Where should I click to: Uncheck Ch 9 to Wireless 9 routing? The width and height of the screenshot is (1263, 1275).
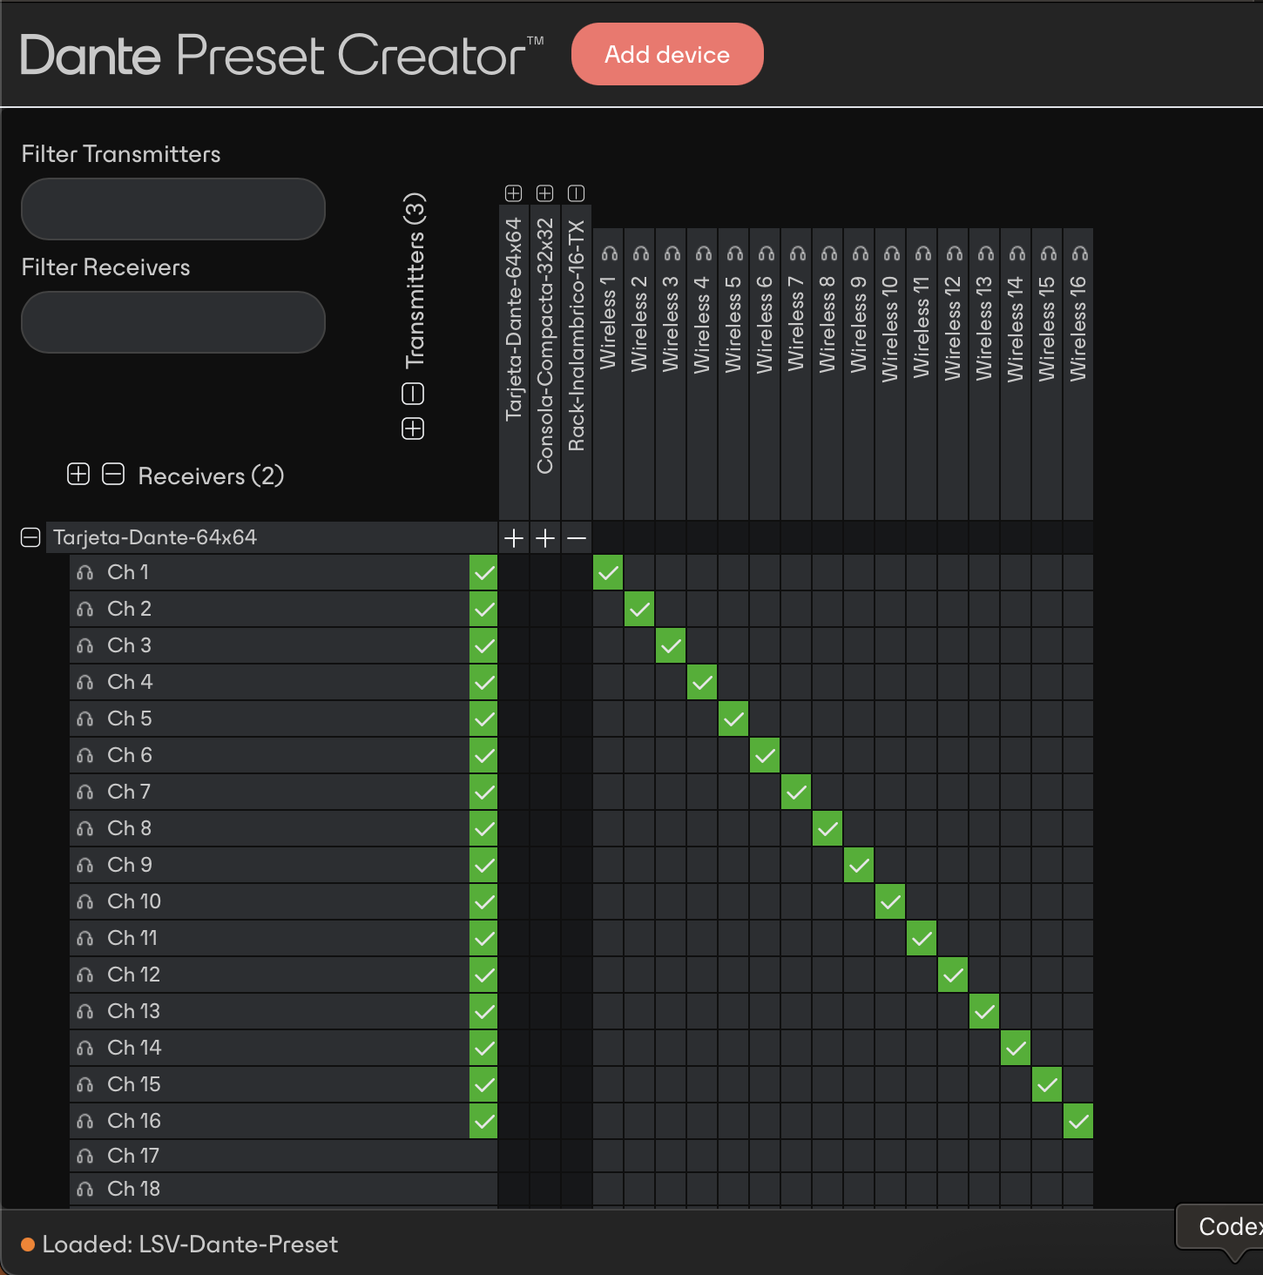click(859, 865)
